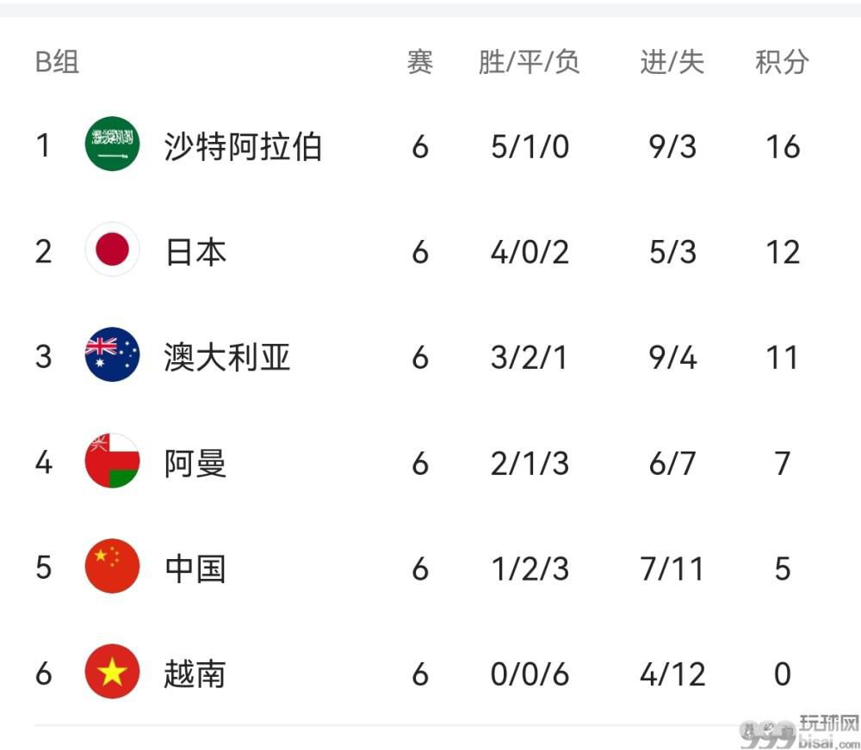The width and height of the screenshot is (861, 750).
Task: Click the Oman flag icon
Action: point(112,461)
